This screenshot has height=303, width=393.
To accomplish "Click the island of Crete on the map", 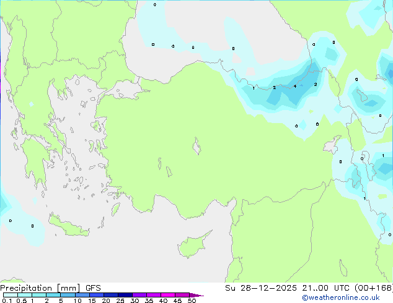I will click(x=68, y=226).
